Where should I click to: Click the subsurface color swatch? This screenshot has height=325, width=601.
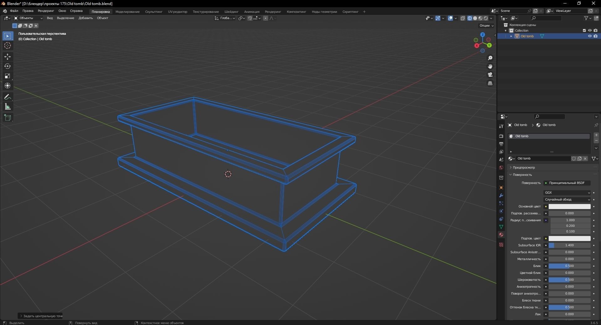(569, 239)
